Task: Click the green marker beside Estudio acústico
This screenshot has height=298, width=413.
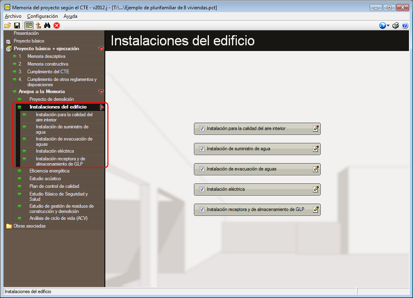Action: 19,179
